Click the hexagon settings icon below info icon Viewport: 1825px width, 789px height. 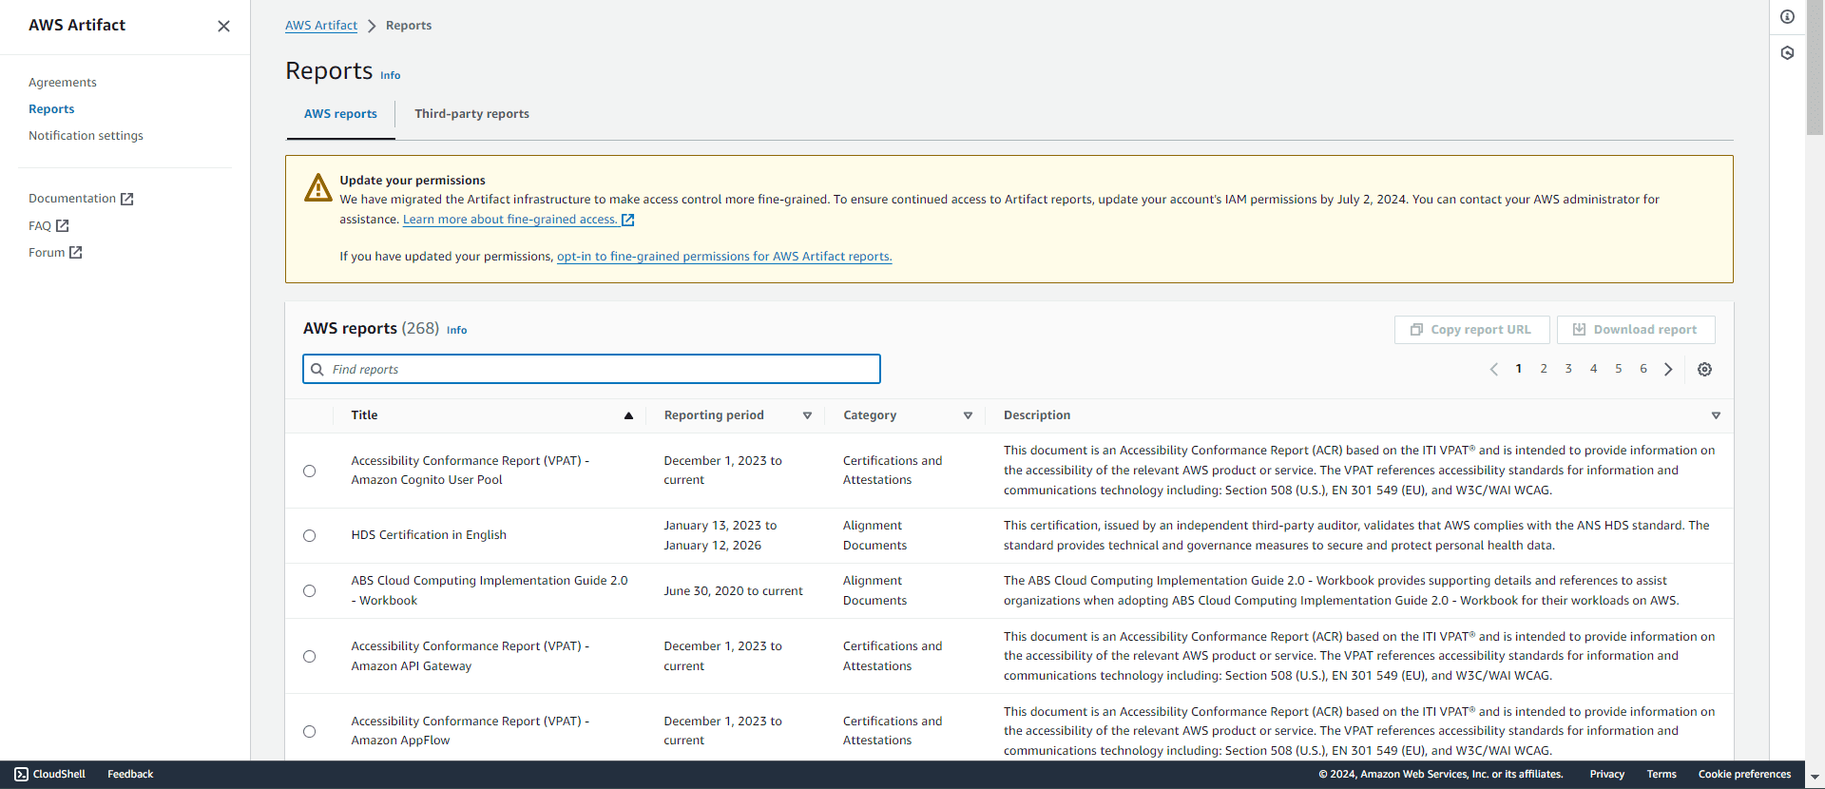tap(1787, 53)
